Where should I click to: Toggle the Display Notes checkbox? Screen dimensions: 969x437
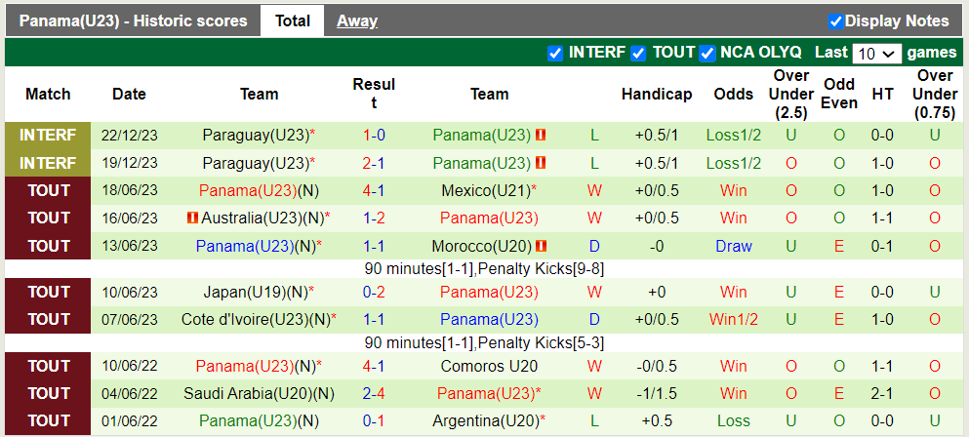click(835, 21)
